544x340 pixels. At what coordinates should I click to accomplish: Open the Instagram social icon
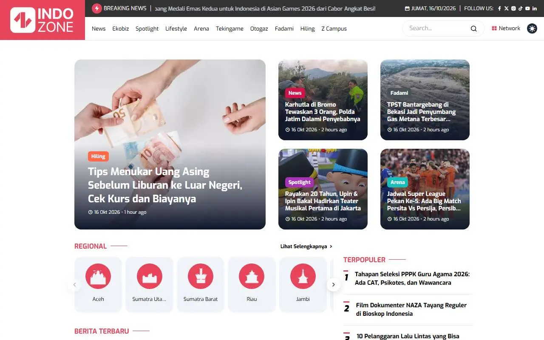513,8
